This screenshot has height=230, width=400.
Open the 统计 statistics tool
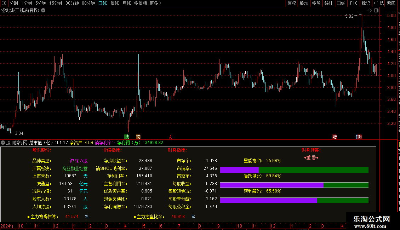[328, 3]
